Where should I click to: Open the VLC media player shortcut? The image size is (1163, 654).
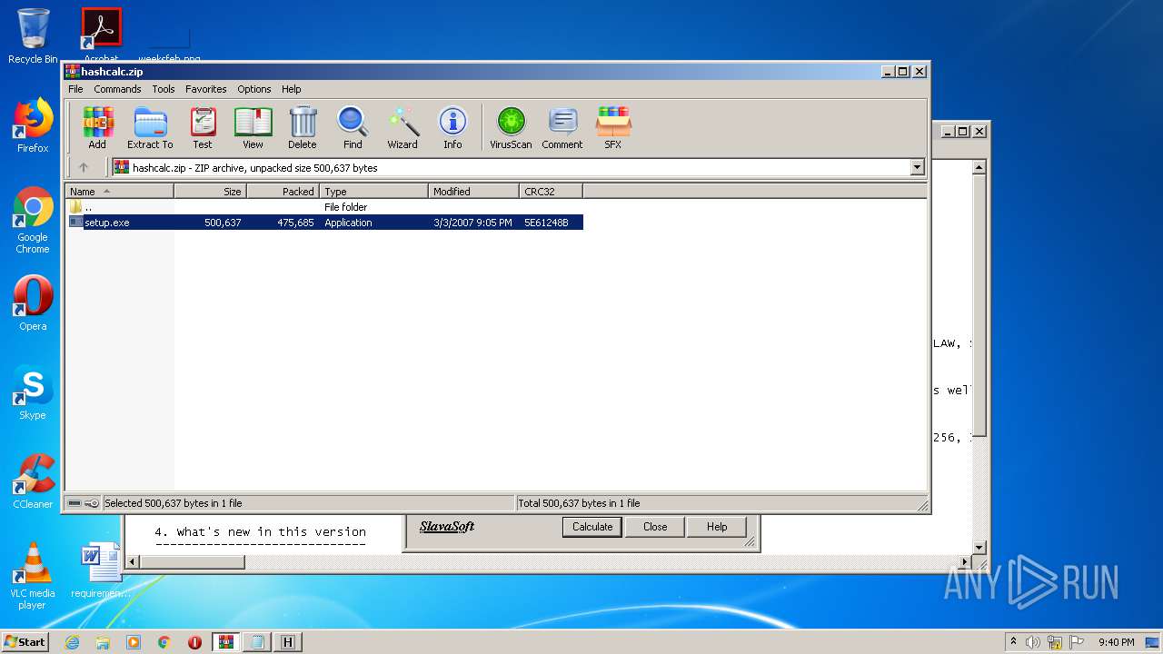tap(33, 576)
